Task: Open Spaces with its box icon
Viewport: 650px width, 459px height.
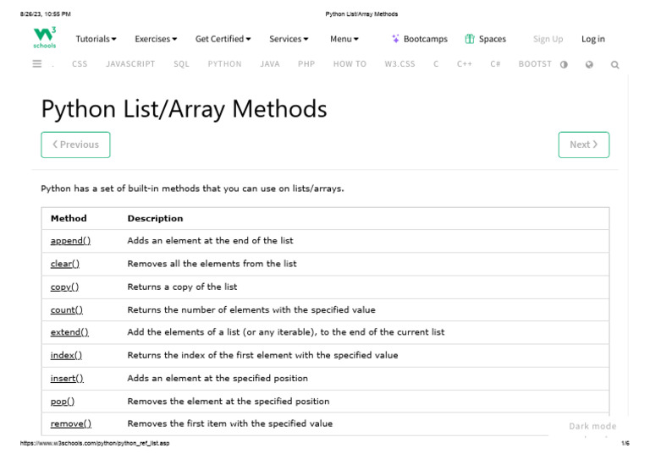Action: tap(485, 39)
